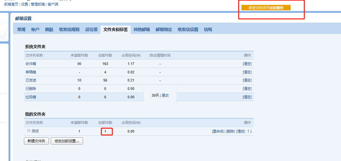Open the 换肤 tab
The width and height of the screenshot is (341, 161).
(49, 30)
